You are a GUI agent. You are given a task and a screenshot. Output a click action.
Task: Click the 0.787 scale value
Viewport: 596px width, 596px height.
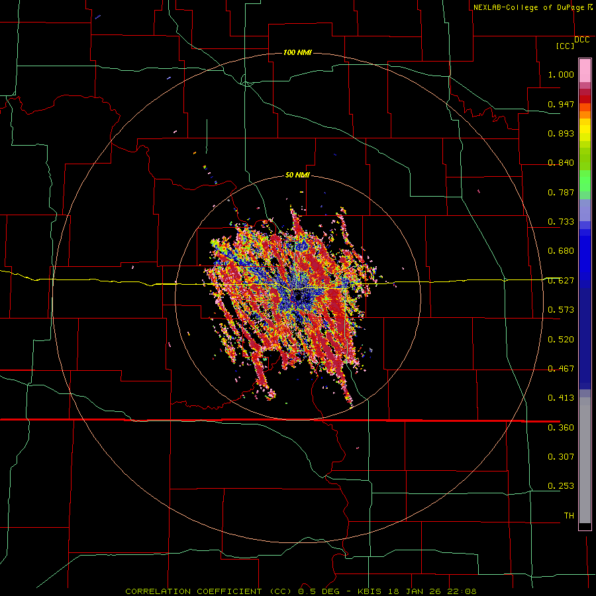pos(561,192)
